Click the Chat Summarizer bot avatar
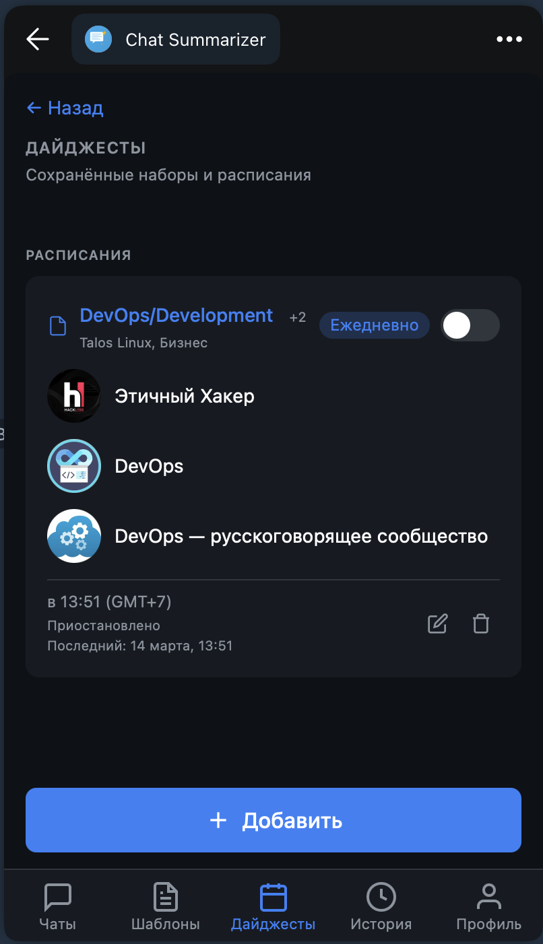The width and height of the screenshot is (543, 944). tap(97, 38)
